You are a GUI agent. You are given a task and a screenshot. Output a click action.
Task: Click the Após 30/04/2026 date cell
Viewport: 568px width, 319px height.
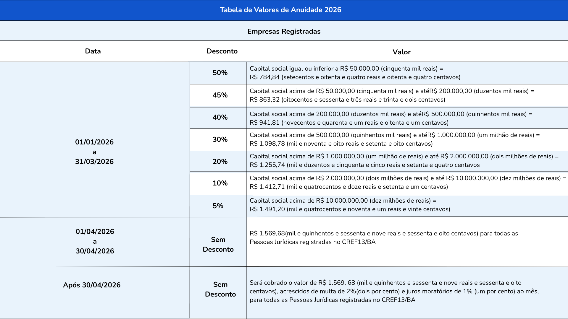tap(92, 285)
